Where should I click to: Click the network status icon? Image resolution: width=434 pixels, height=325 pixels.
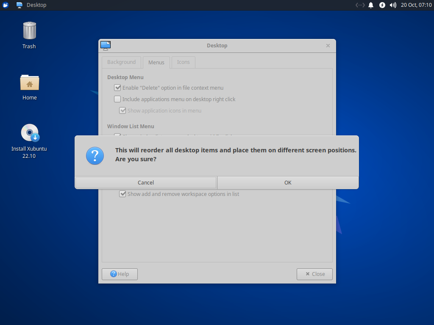pos(360,5)
